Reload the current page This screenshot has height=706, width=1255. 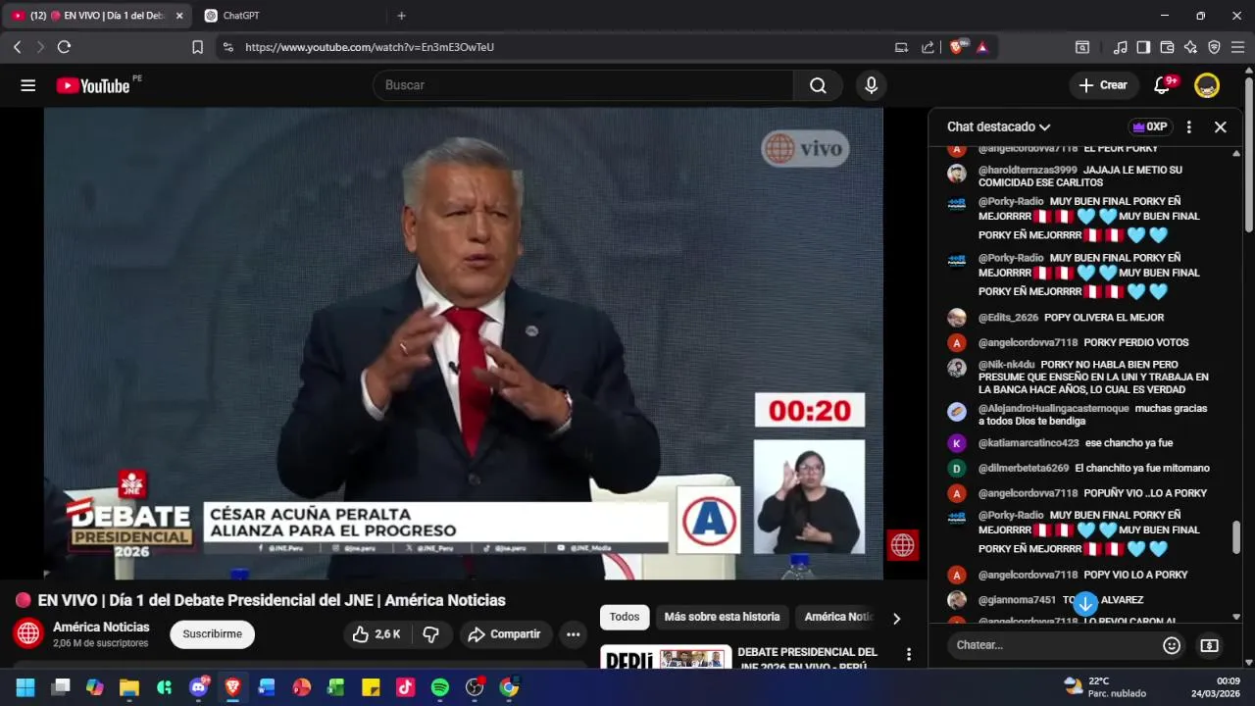click(64, 47)
